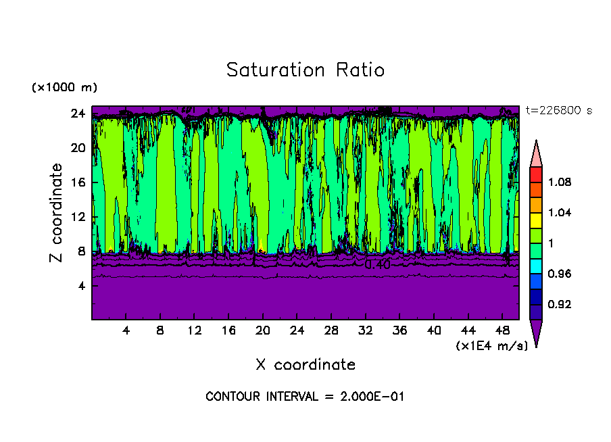Click the 1.08 colorbar label
The image size is (611, 442).
(560, 182)
